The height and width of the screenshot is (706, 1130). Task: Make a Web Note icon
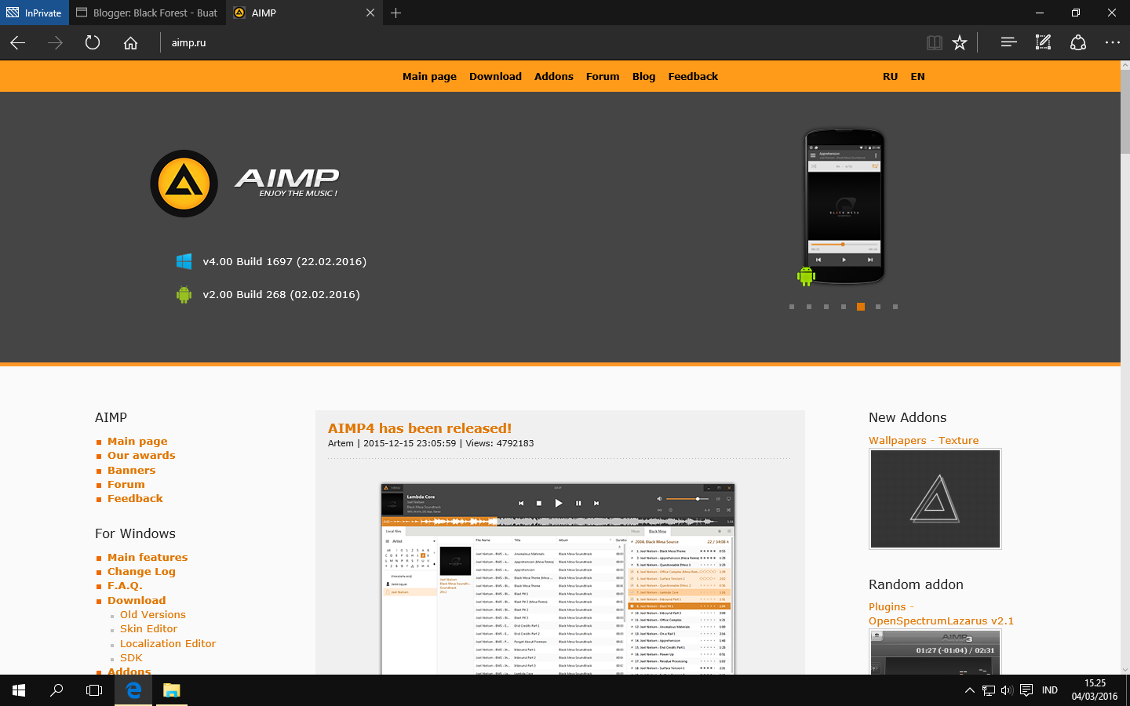click(x=1043, y=42)
